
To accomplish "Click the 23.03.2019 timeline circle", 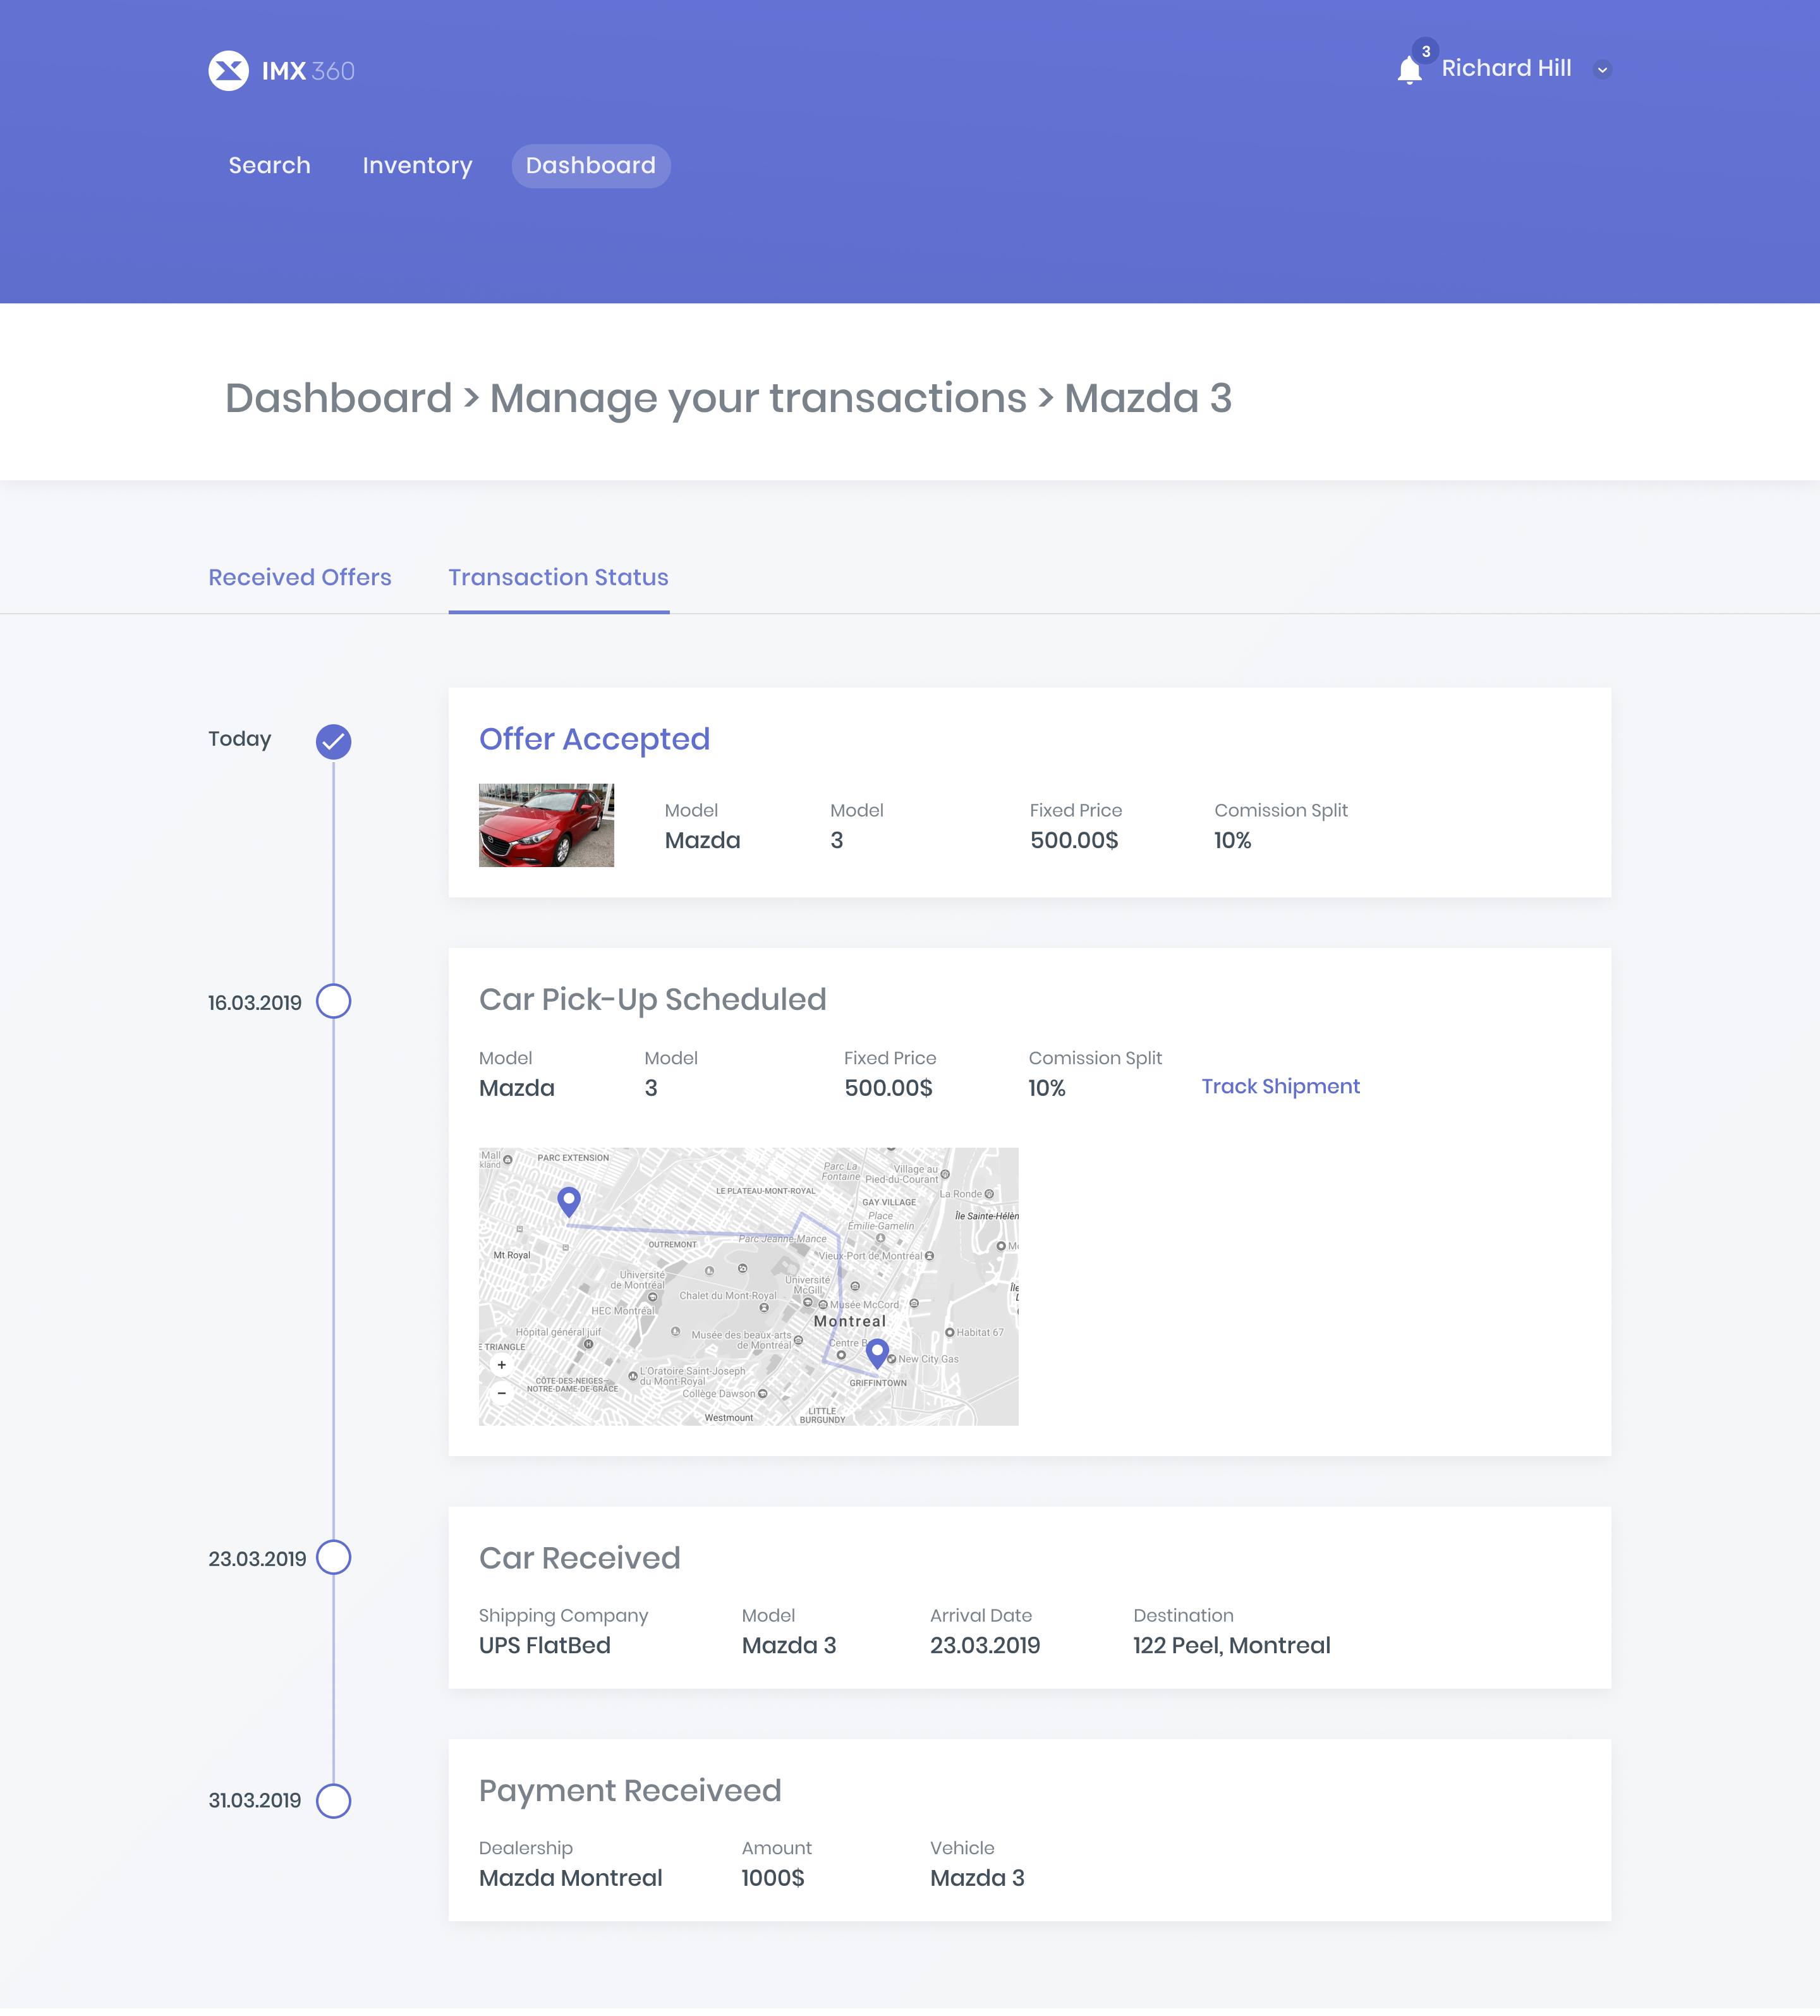I will pyautogui.click(x=333, y=1558).
